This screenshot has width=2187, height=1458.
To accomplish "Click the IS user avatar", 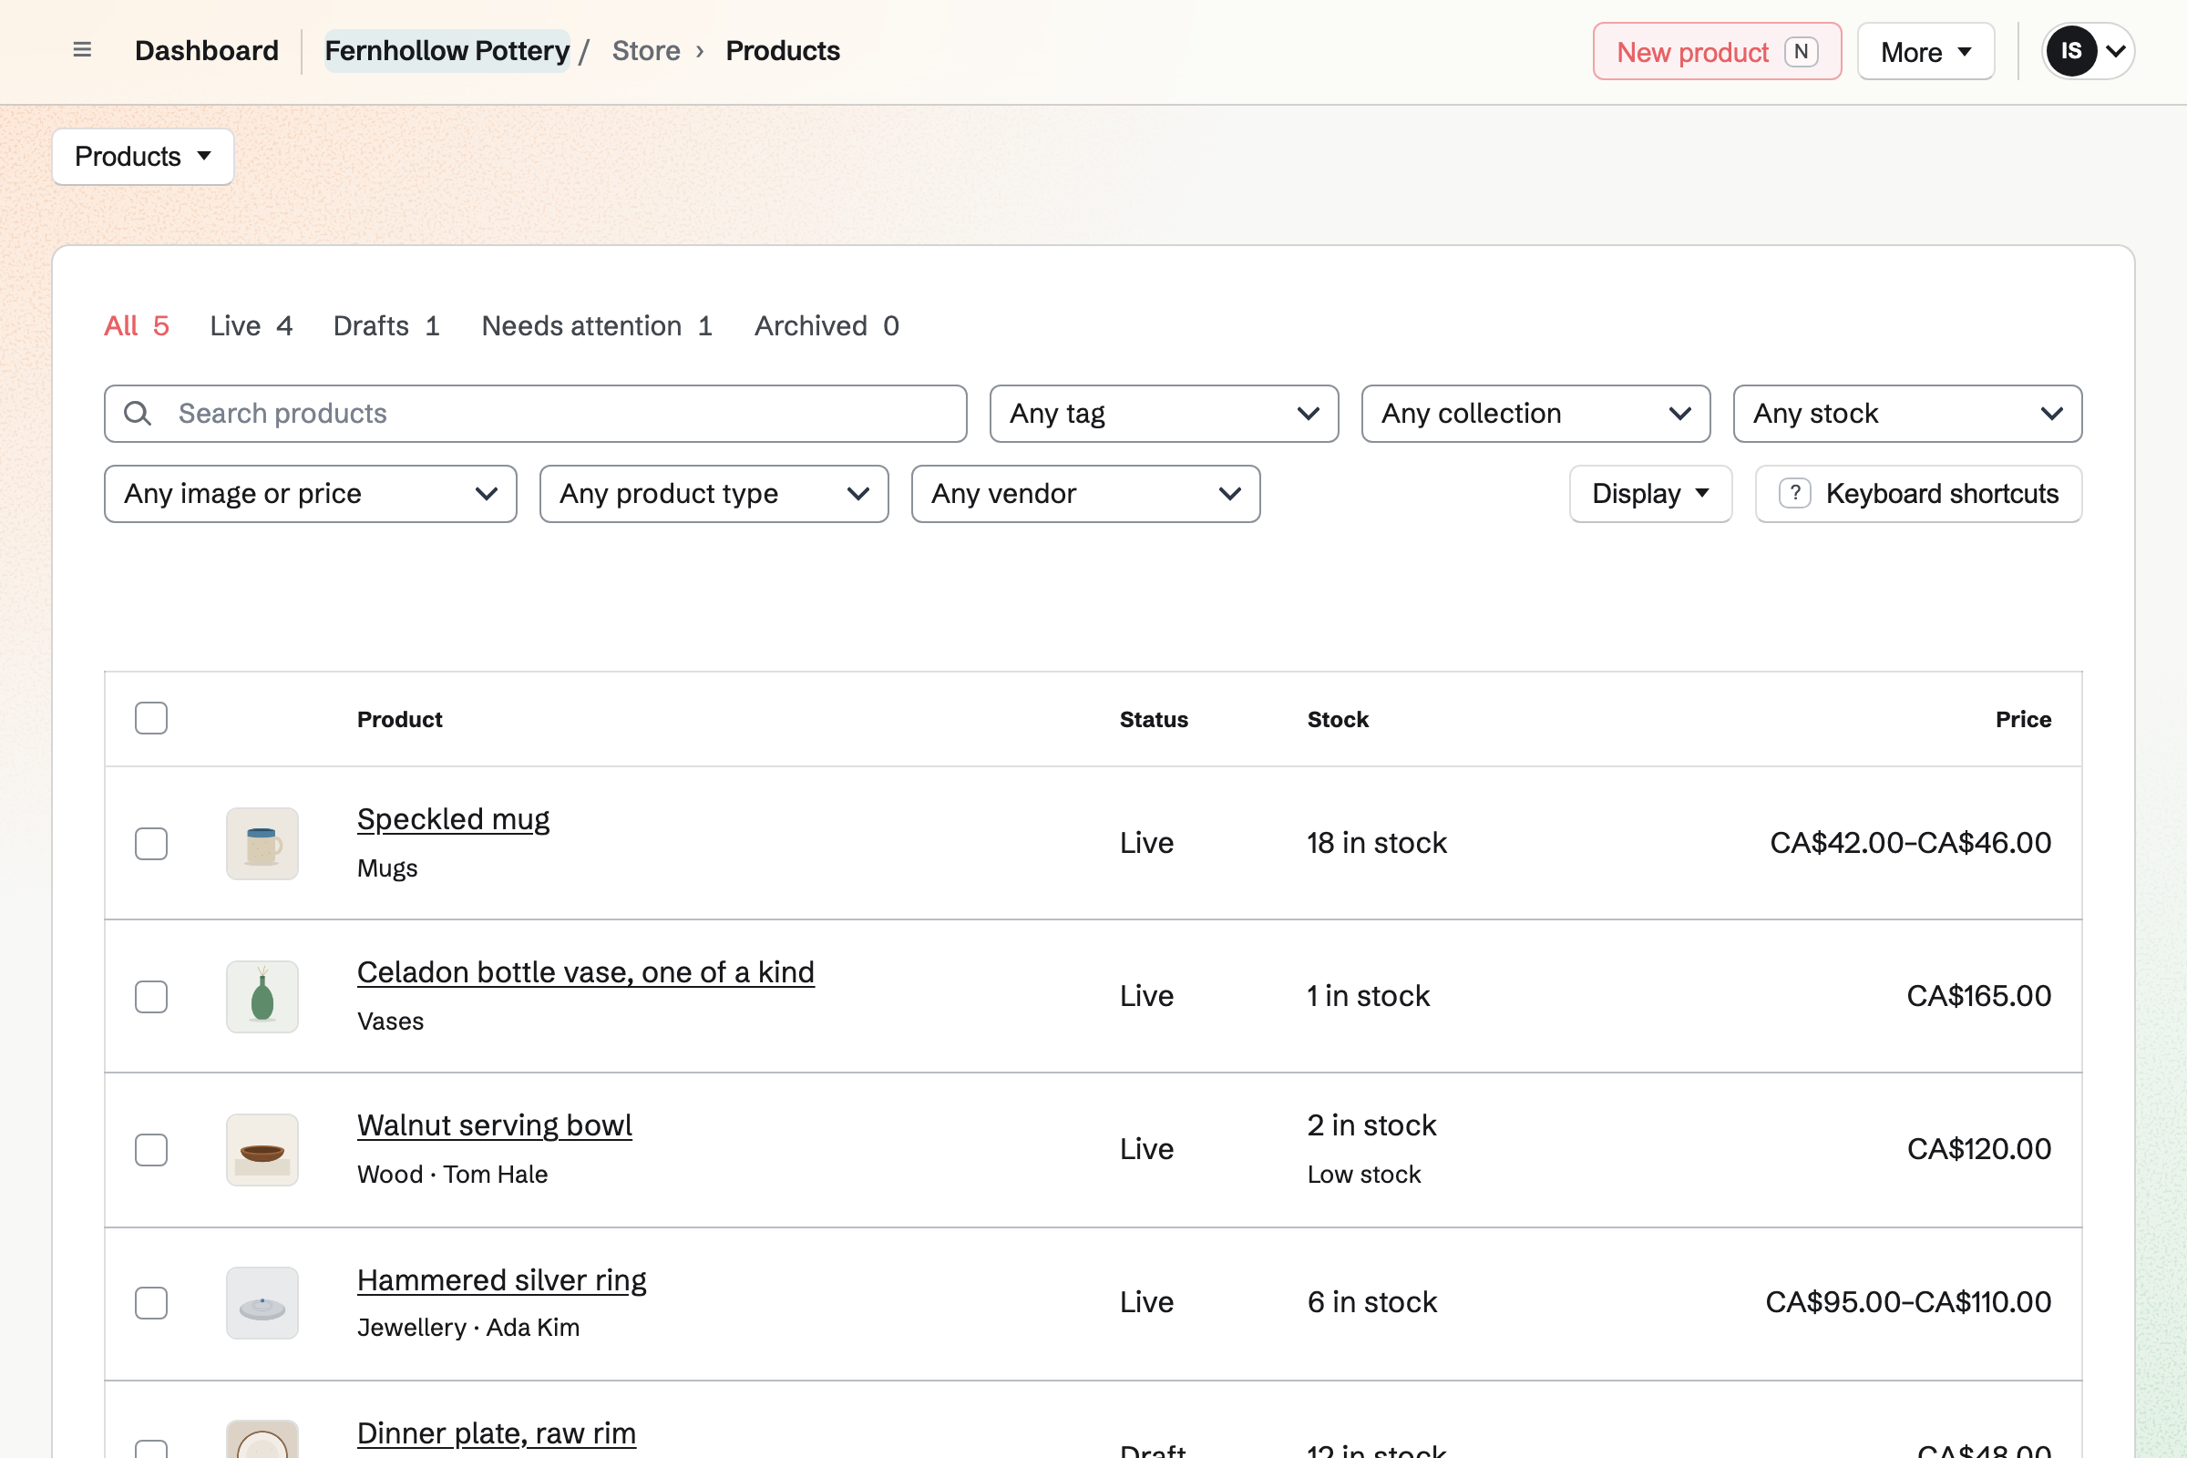I will (2070, 51).
